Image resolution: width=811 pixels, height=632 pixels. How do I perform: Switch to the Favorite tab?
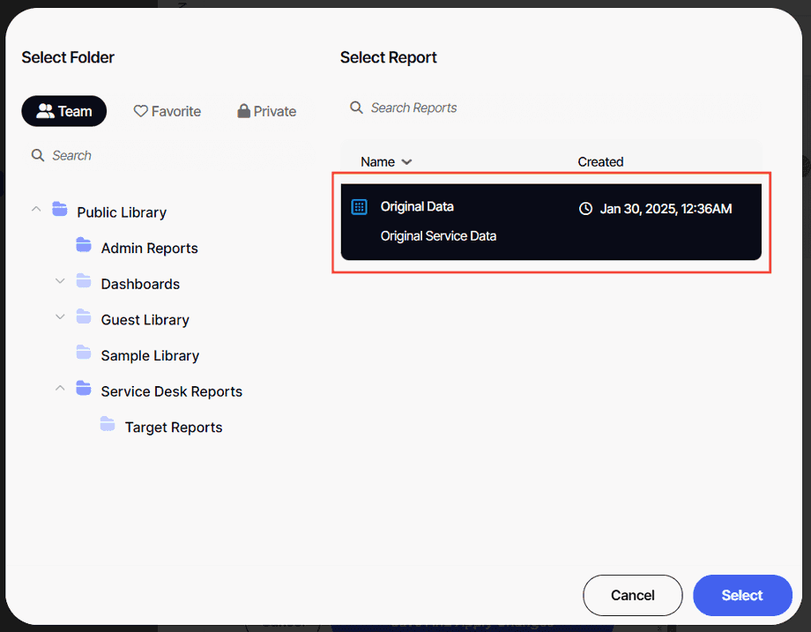point(167,110)
